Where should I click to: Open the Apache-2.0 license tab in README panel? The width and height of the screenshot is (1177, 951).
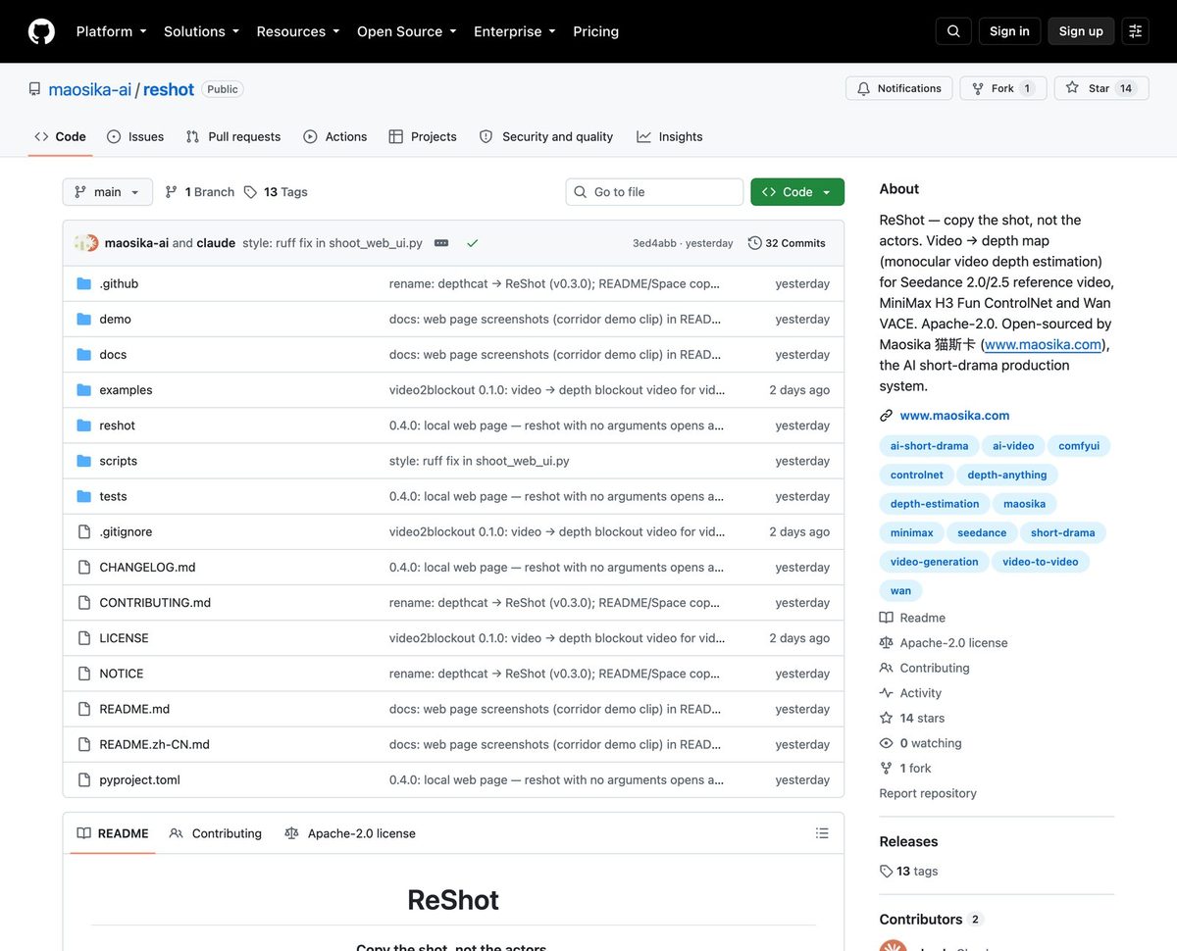coord(350,833)
